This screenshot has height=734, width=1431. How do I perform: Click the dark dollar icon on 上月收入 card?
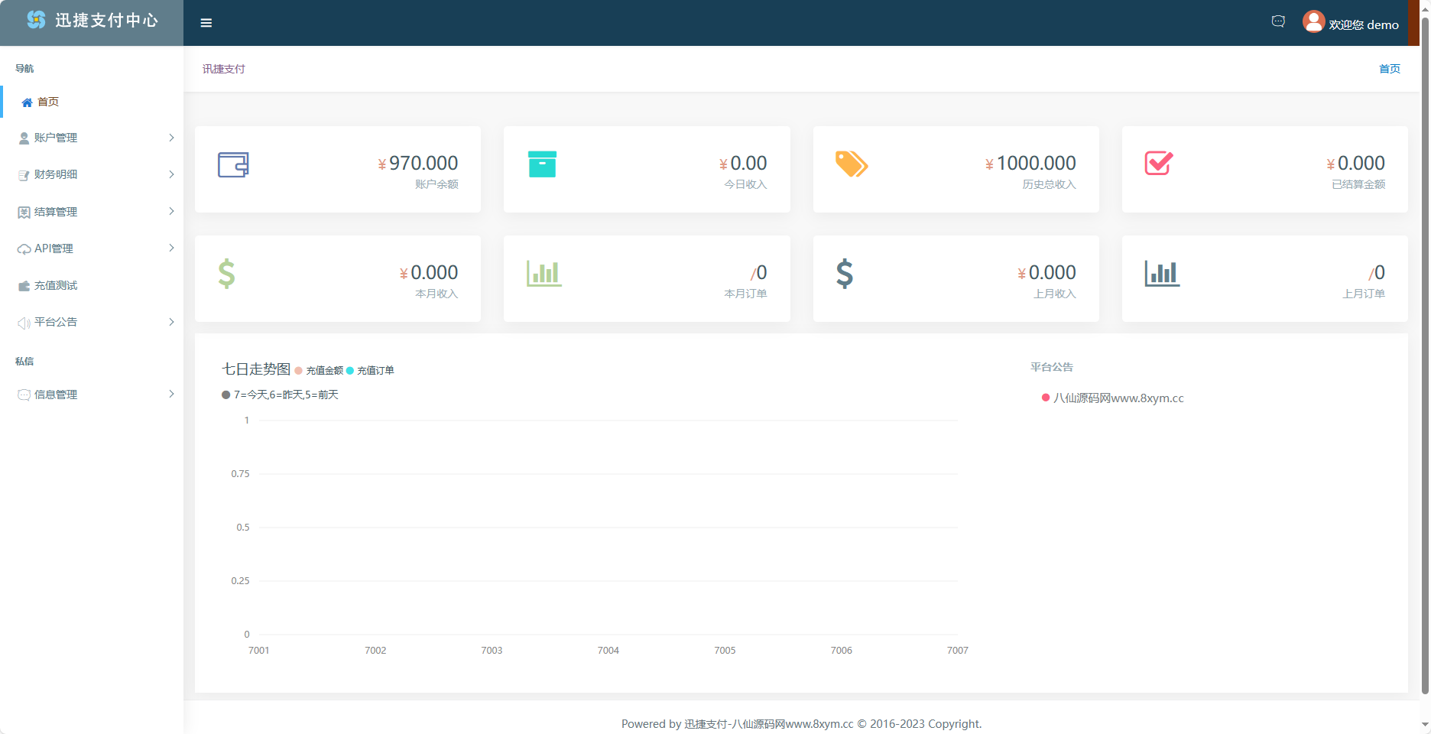pos(845,274)
